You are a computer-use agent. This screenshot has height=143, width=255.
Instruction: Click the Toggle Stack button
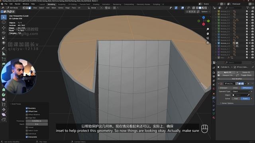tap(245, 75)
